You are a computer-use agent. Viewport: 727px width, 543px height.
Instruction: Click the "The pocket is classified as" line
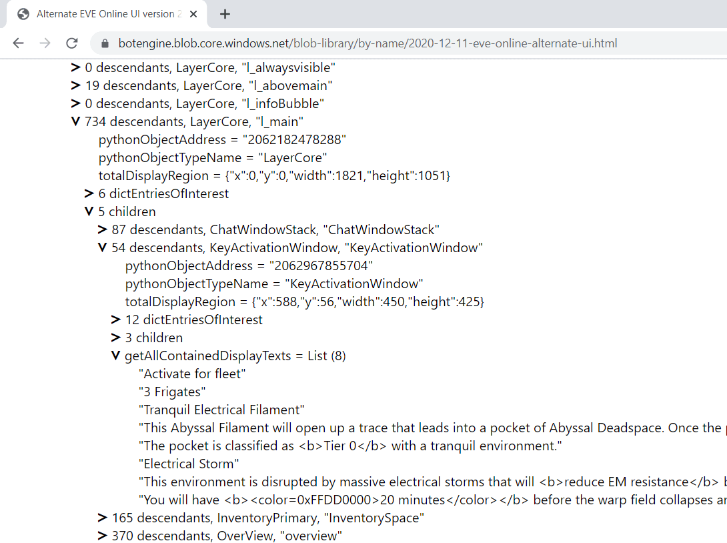(x=350, y=446)
